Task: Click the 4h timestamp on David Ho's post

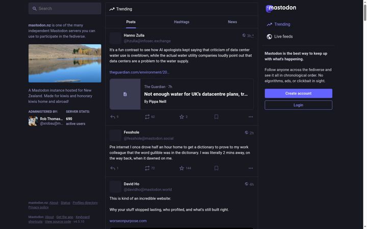Action: pos(252,184)
